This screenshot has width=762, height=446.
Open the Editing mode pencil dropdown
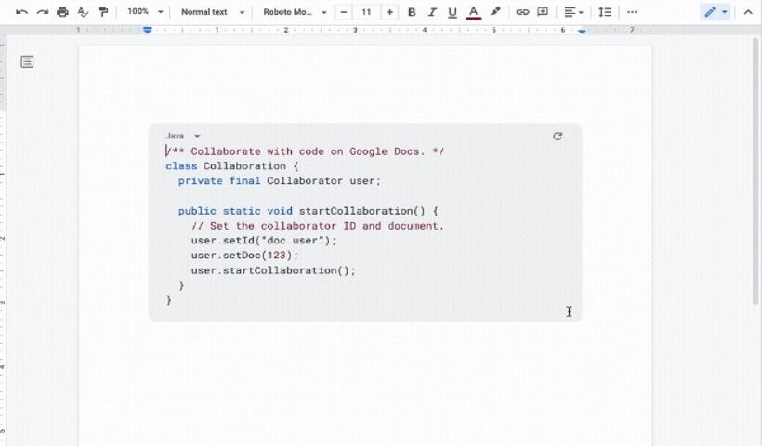[x=716, y=12]
